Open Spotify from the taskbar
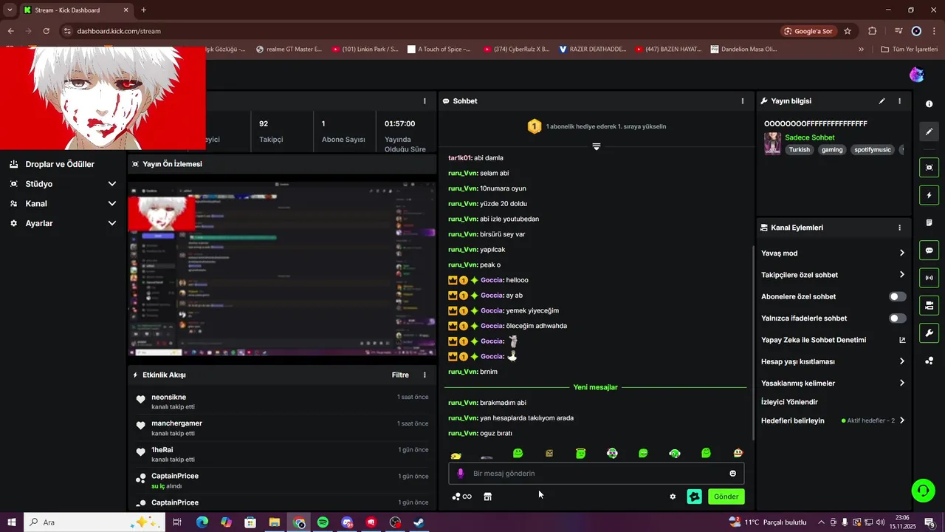Viewport: 945px width, 532px height. tap(323, 522)
